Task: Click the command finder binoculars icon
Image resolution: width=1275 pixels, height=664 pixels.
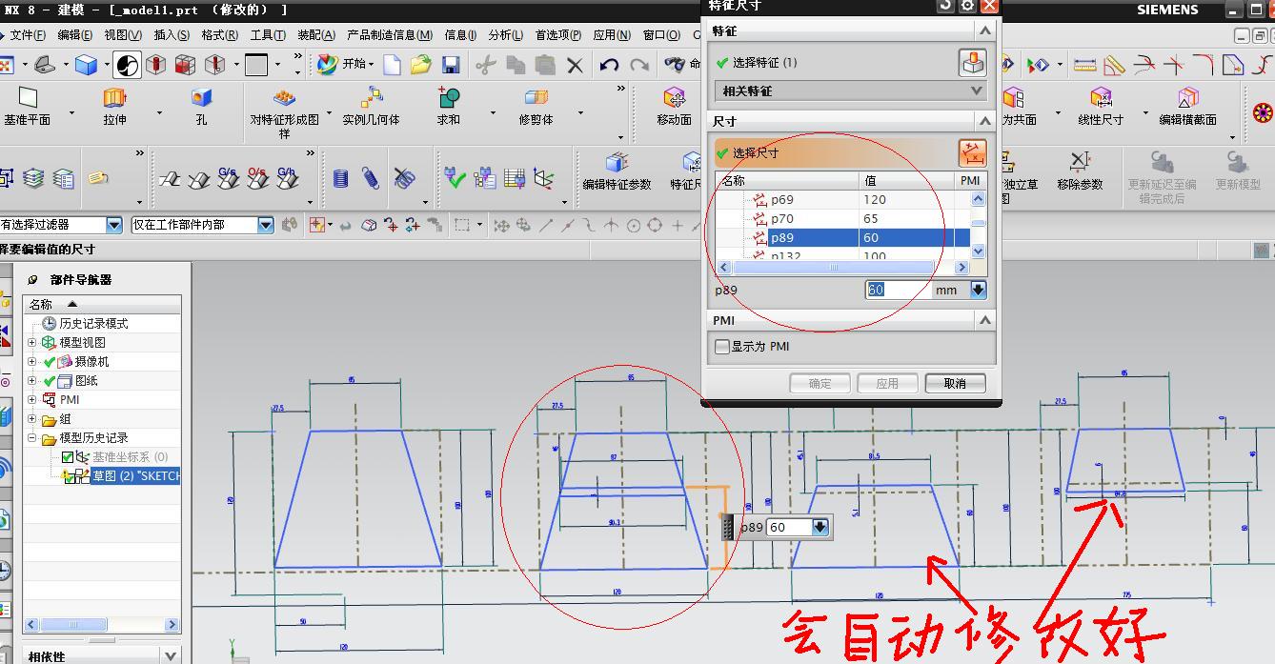Action: 675,65
